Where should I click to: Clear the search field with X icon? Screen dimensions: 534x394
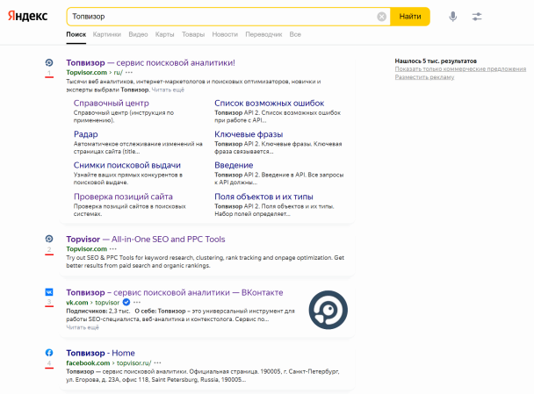(381, 17)
